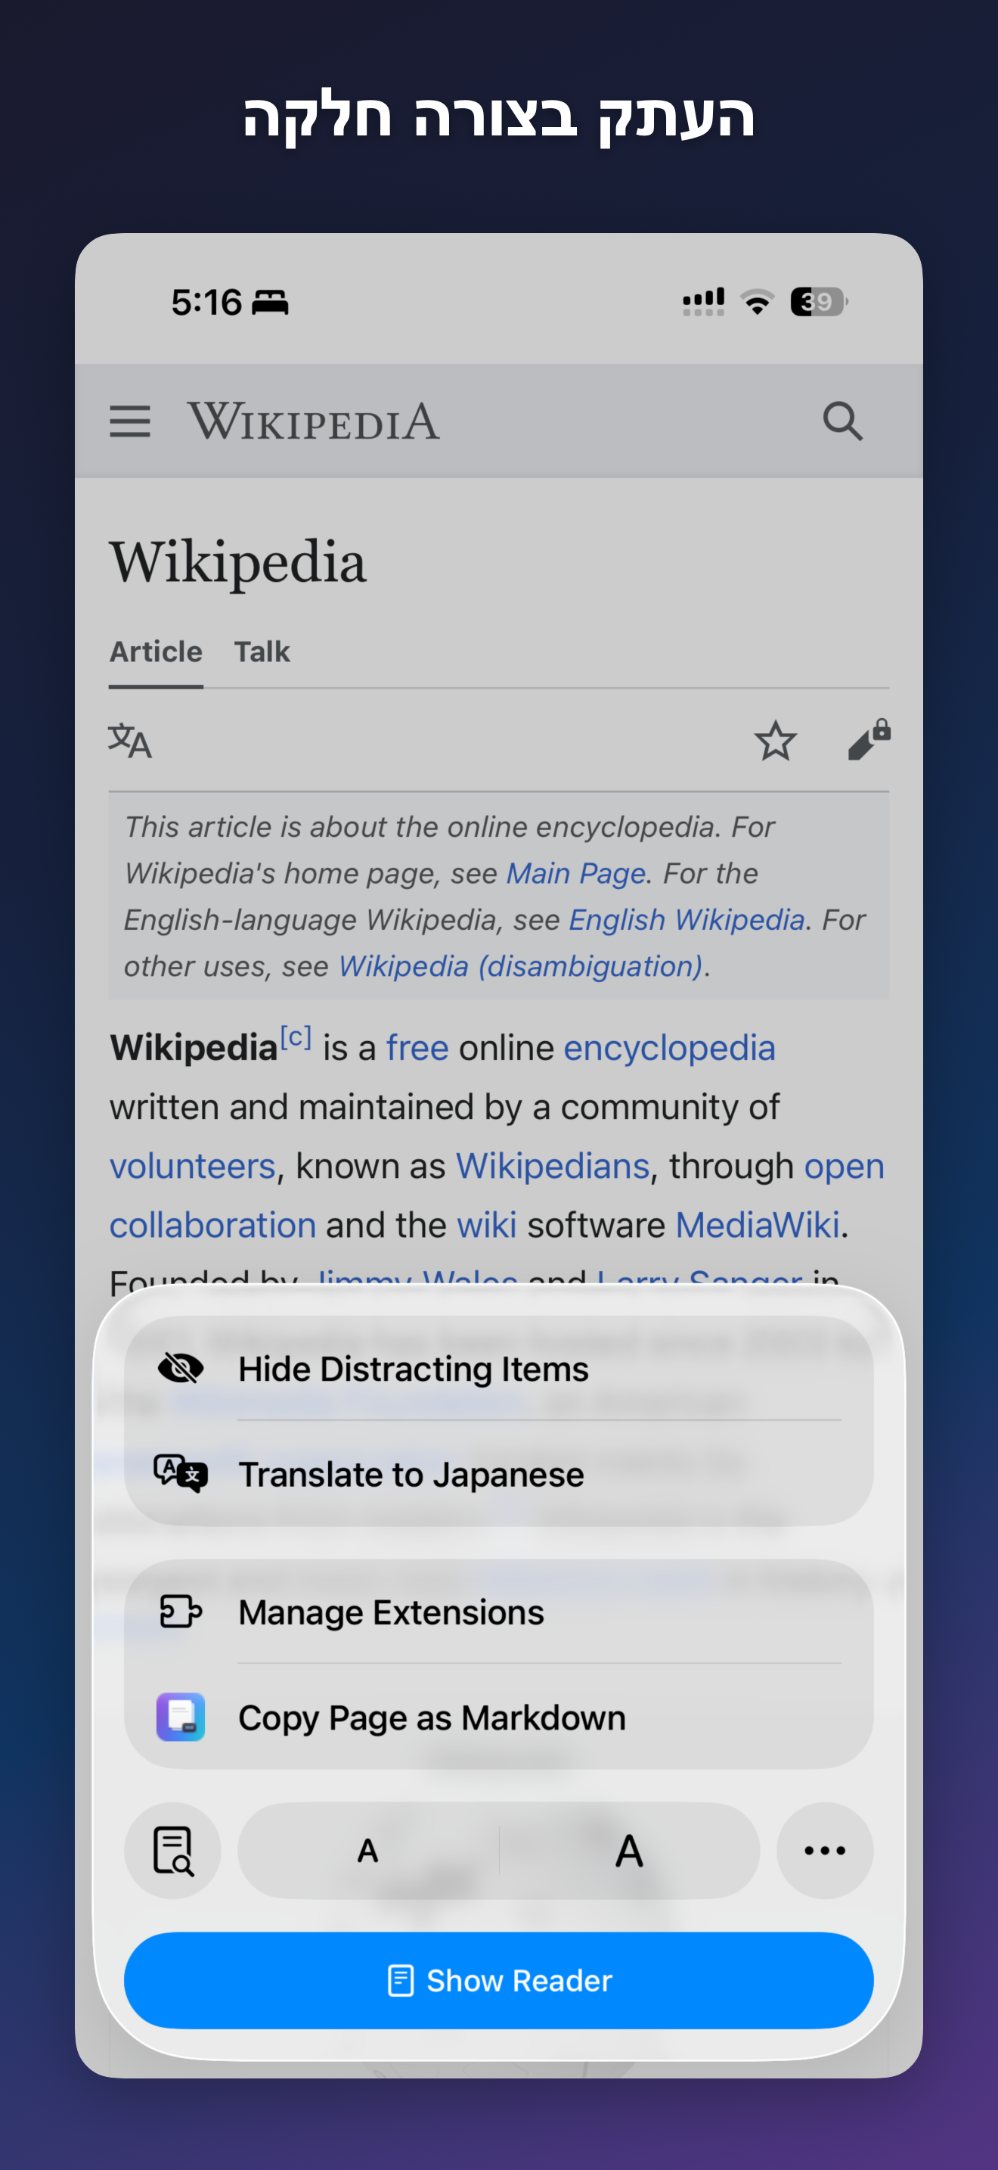Follow the 'free' hyperlink
The image size is (998, 2170).
[417, 1048]
